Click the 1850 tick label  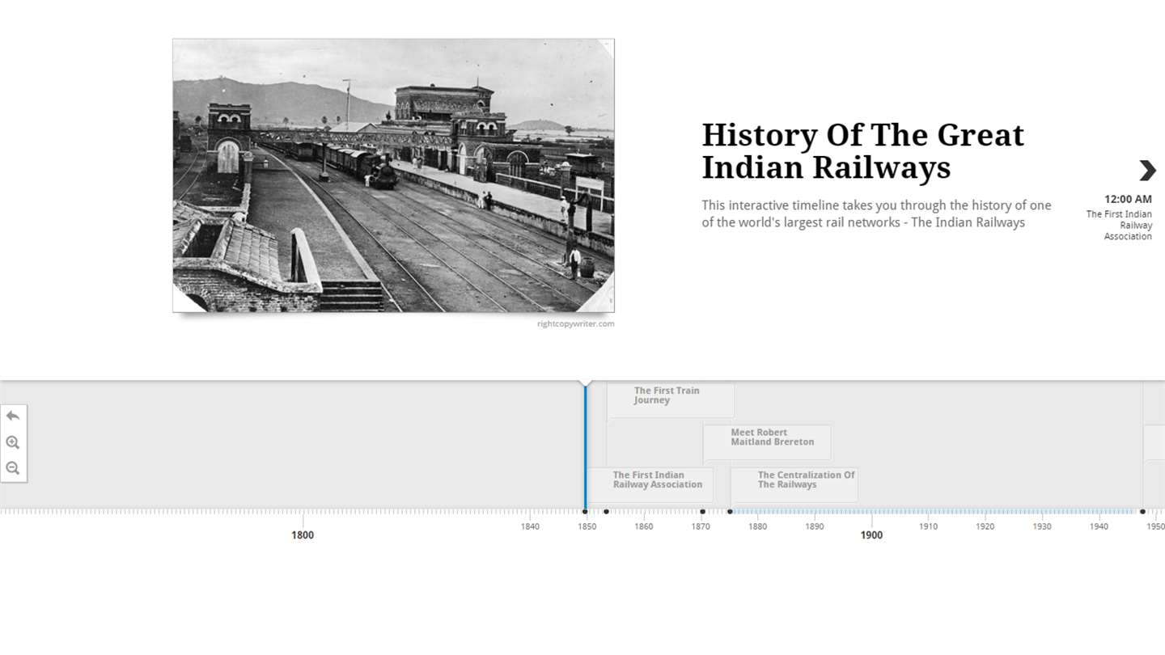[587, 526]
